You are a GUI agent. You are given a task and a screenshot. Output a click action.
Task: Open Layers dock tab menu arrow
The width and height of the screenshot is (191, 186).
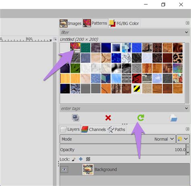(187, 129)
